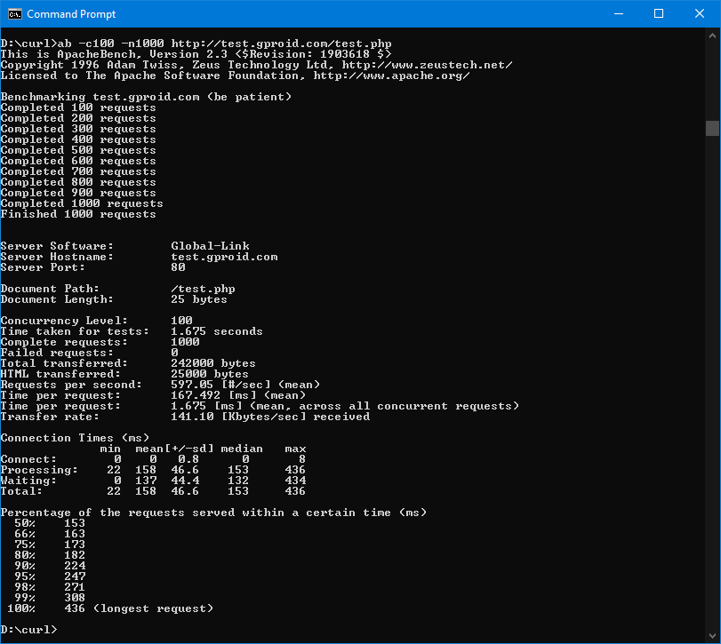Image resolution: width=721 pixels, height=644 pixels.
Task: Click the 'Transfer rate' value 141.10
Action: click(x=192, y=417)
